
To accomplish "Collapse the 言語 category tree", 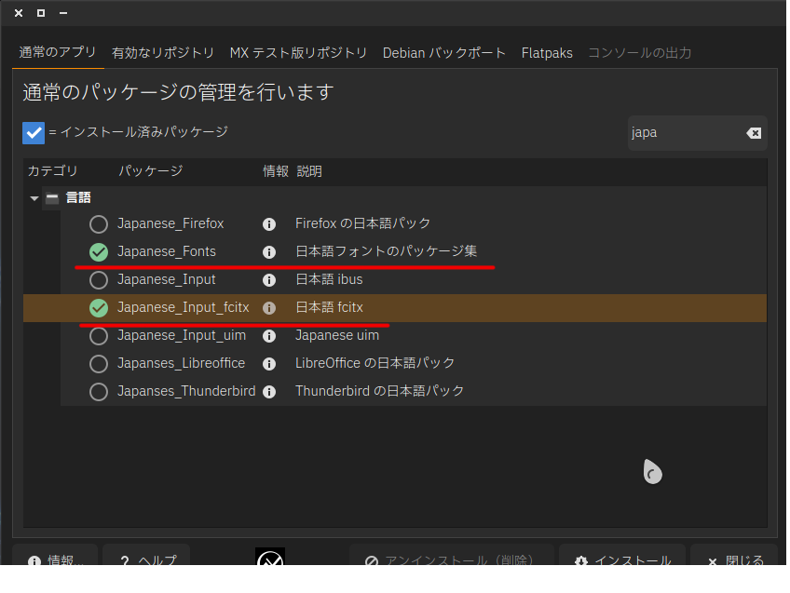I will pyautogui.click(x=34, y=198).
